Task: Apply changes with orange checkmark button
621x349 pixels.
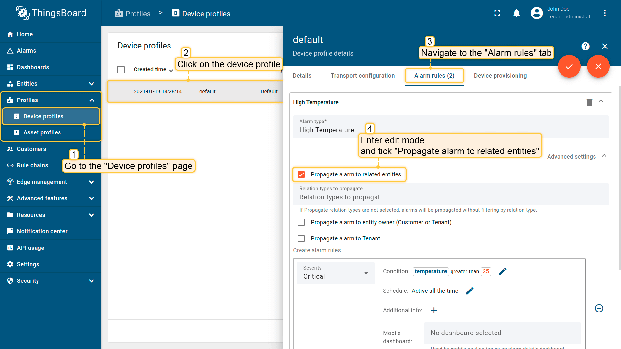Action: (569, 66)
